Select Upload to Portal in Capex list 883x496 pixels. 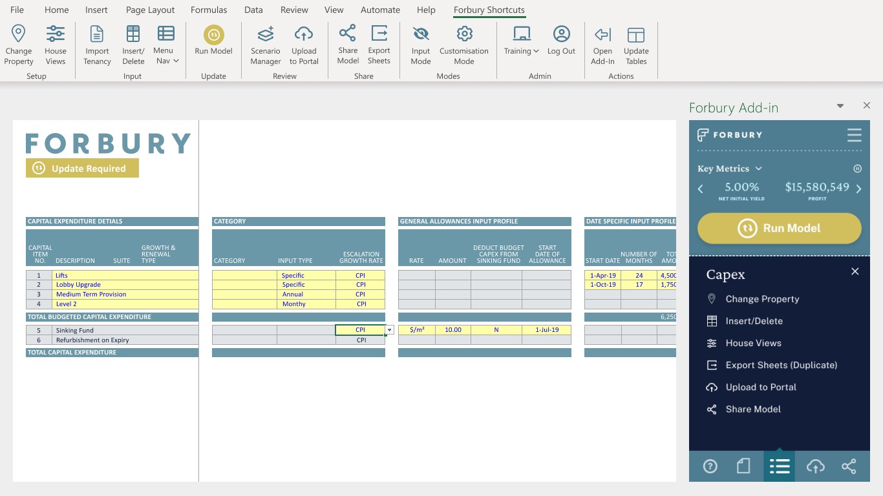[752, 387]
